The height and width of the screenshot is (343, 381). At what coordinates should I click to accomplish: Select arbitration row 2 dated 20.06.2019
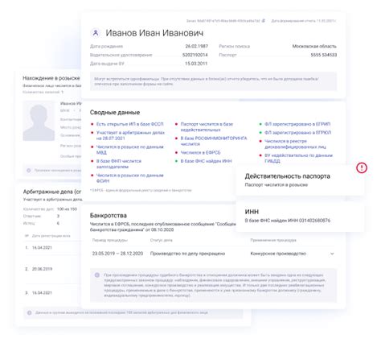pyautogui.click(x=42, y=269)
